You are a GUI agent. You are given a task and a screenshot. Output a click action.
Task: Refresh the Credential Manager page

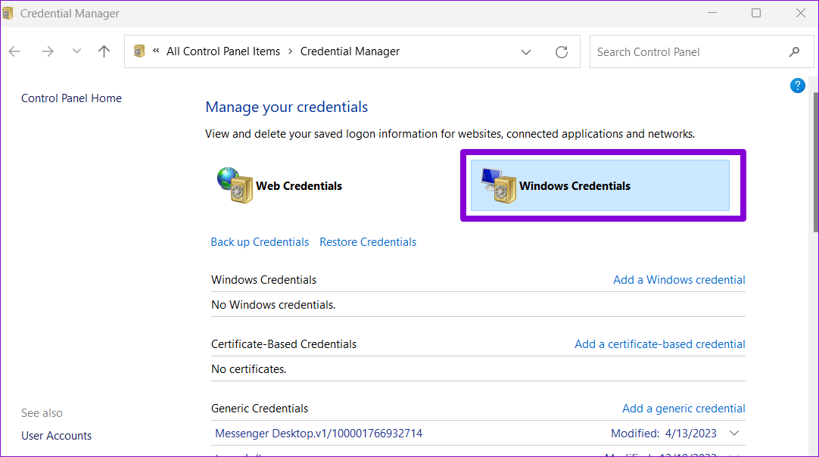[x=562, y=51]
